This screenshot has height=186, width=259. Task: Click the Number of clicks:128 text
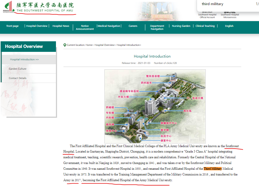[x=165, y=63]
